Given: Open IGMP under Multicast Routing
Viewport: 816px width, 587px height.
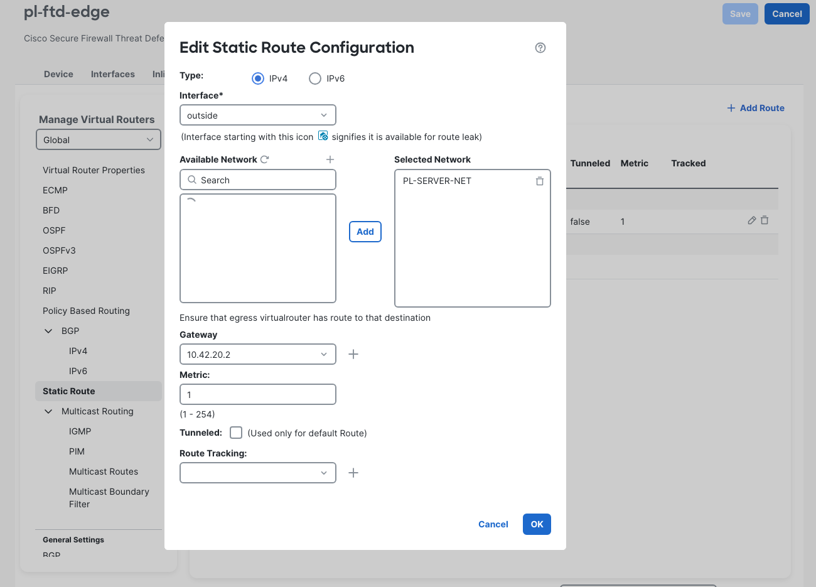Looking at the screenshot, I should pyautogui.click(x=80, y=431).
